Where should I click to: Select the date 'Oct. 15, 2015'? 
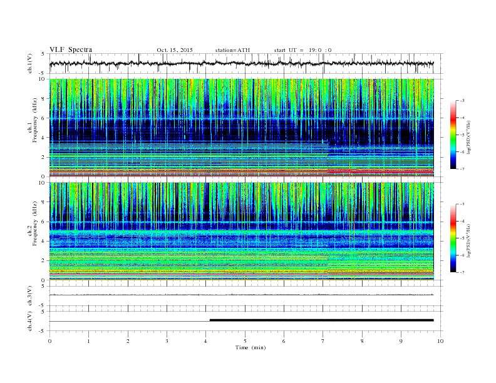tap(175, 50)
